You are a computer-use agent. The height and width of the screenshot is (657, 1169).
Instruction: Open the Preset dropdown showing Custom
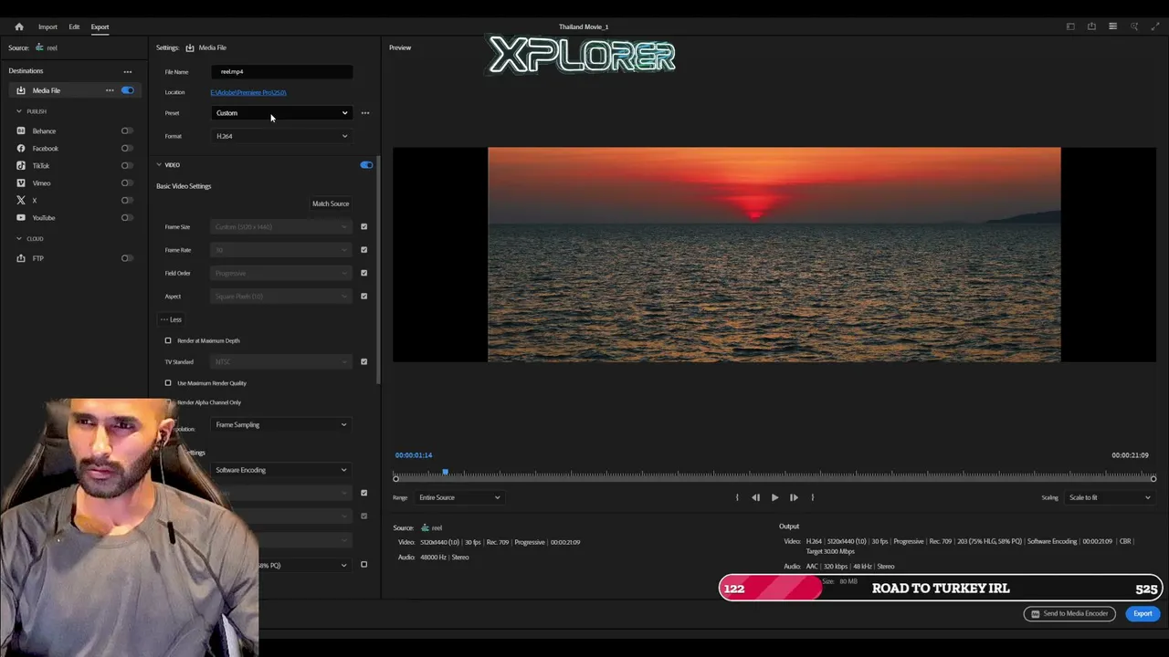tap(281, 113)
